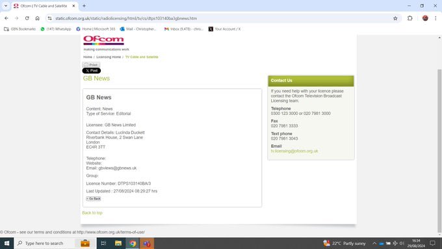Open the Windows Start menu

[6, 243]
